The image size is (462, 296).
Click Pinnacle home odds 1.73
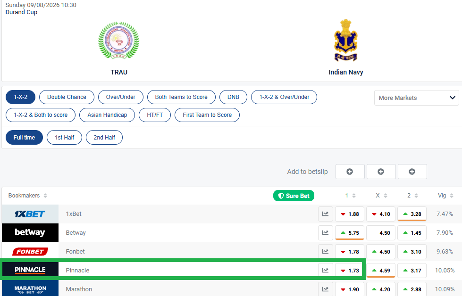(x=350, y=271)
